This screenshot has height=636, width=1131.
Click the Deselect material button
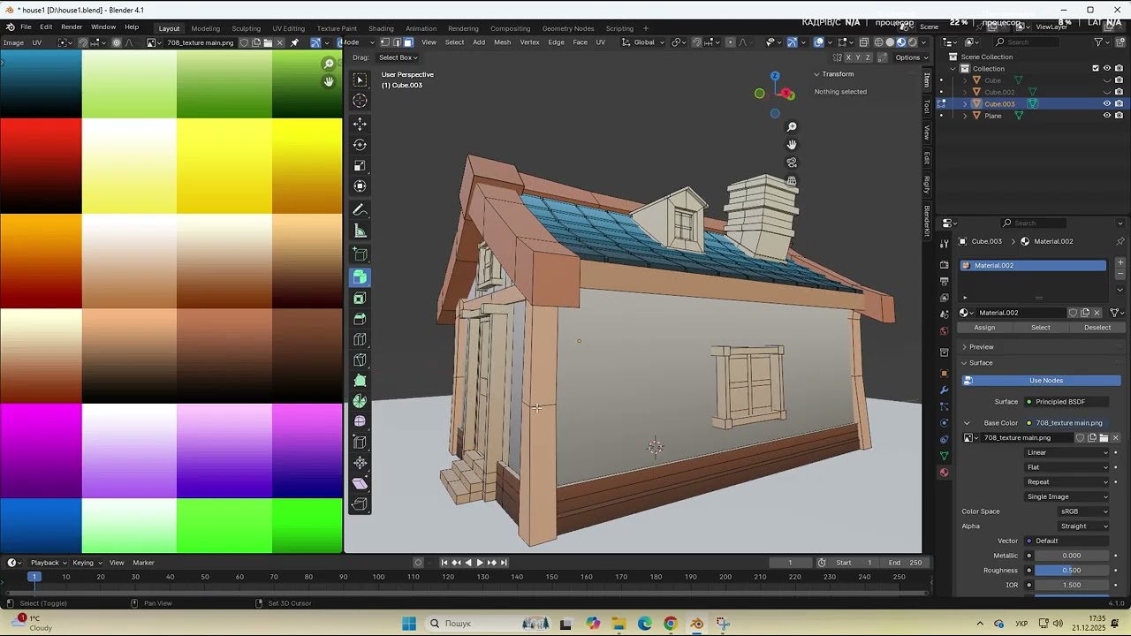point(1097,328)
